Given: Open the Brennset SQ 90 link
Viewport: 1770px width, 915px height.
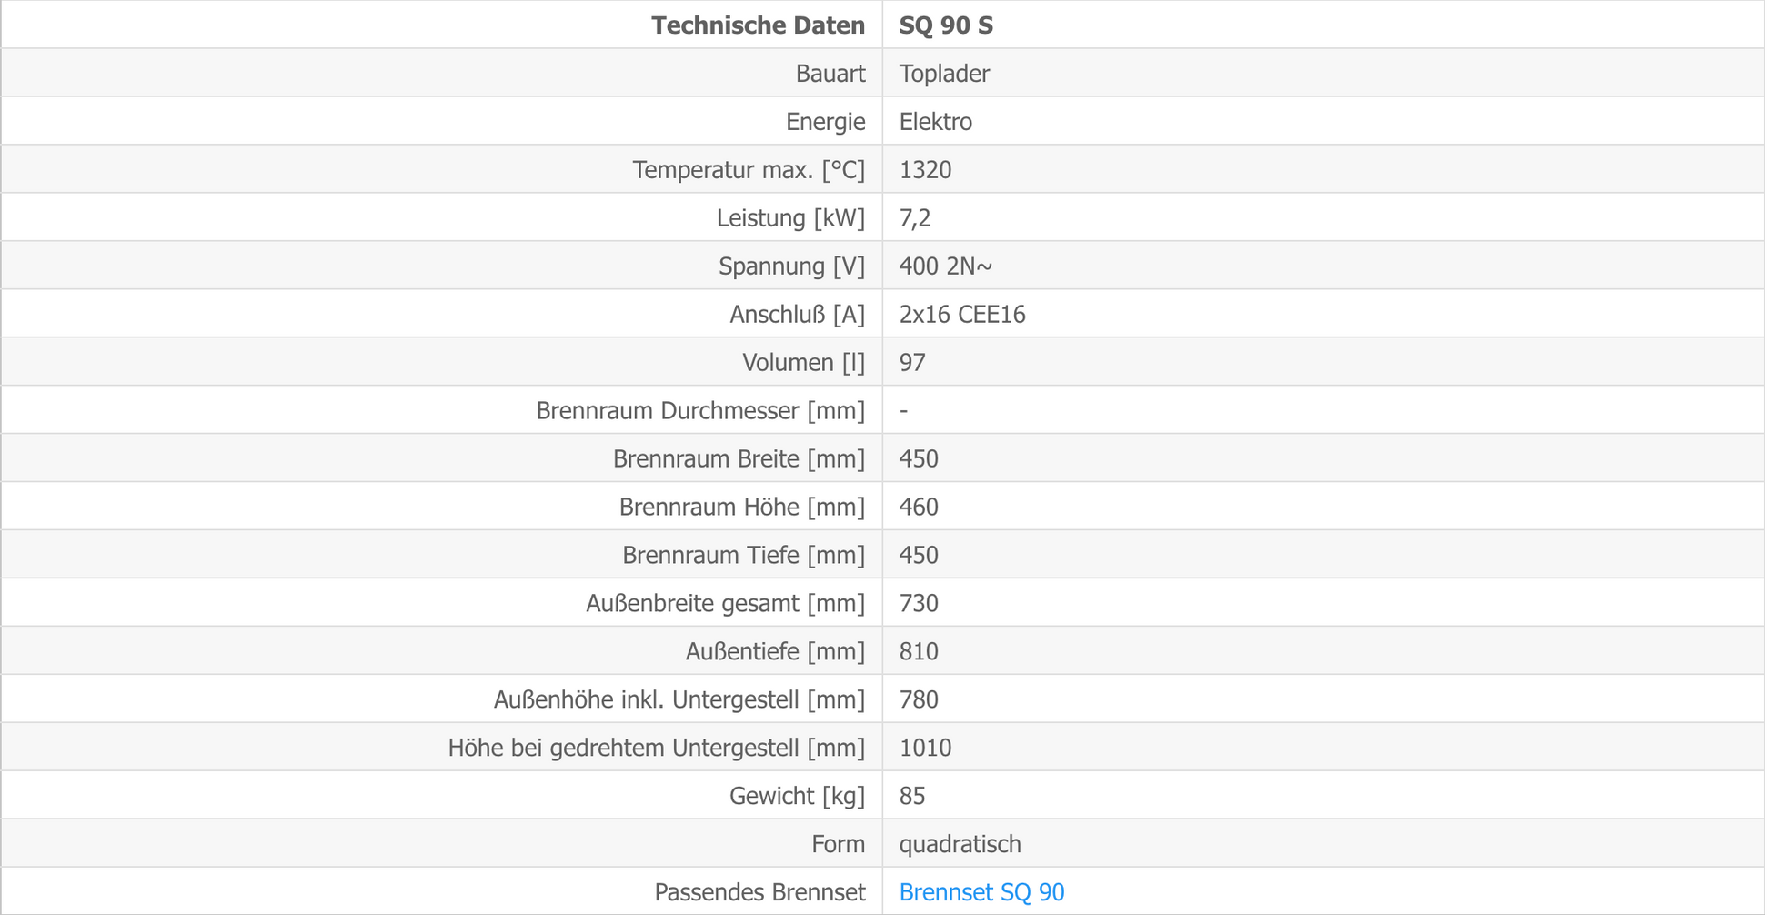Looking at the screenshot, I should coord(981,892).
